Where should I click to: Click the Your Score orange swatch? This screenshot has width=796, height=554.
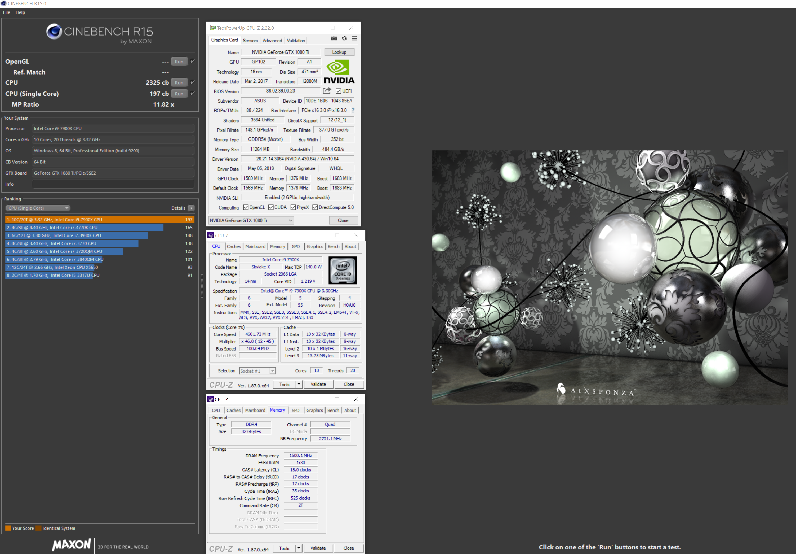coord(8,528)
